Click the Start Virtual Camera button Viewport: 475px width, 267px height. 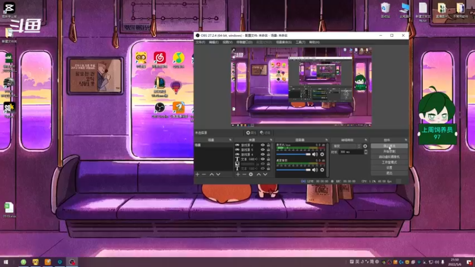point(389,157)
